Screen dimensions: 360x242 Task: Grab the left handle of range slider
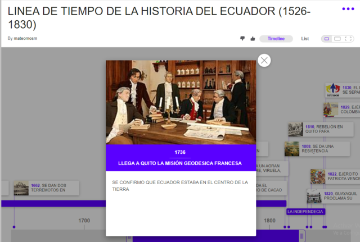pyautogui.click(x=129, y=238)
